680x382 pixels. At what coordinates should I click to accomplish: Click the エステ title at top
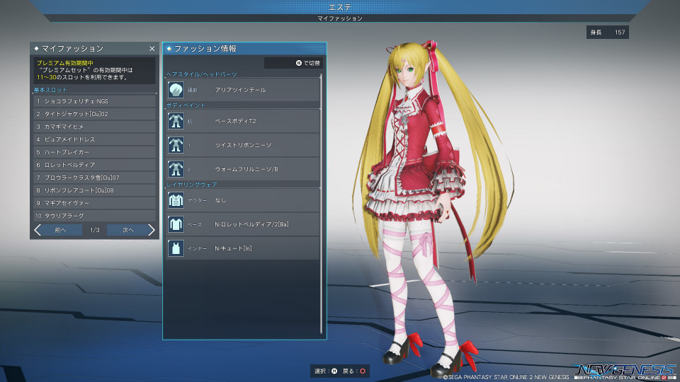(340, 7)
